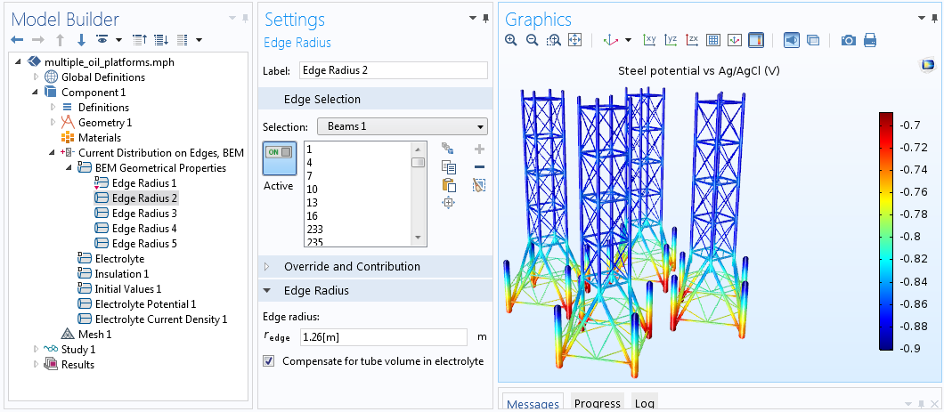Expand the Study 1 tree node
Viewport: 944px width, 412px height.
pos(37,349)
